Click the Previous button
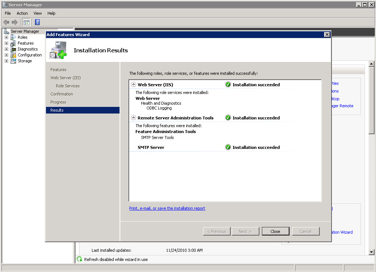Image resolution: width=376 pixels, height=272 pixels. 217,231
